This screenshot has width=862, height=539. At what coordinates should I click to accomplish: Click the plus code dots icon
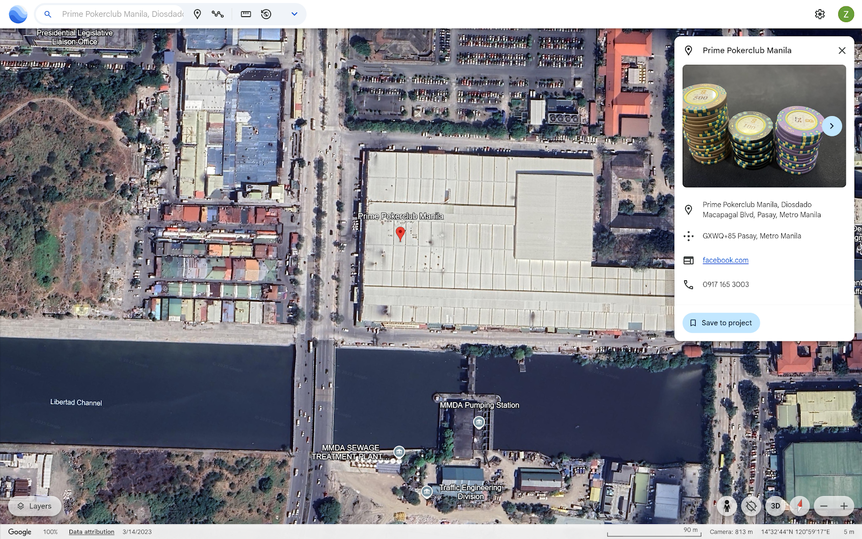[x=689, y=236]
